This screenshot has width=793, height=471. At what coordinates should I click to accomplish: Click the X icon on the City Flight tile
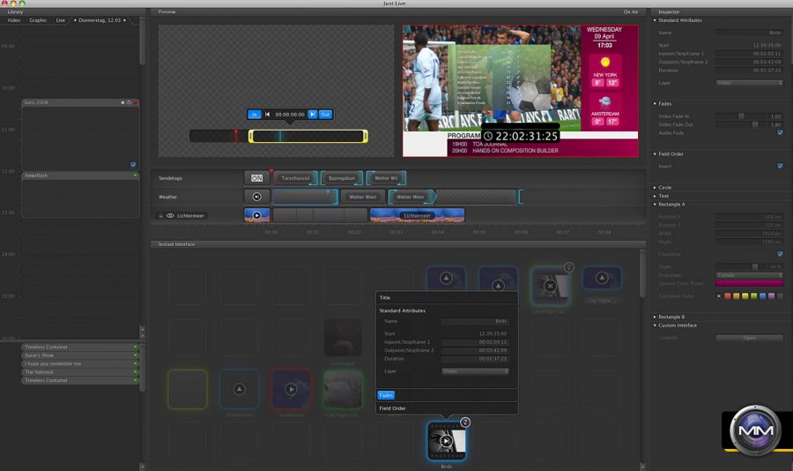click(549, 286)
